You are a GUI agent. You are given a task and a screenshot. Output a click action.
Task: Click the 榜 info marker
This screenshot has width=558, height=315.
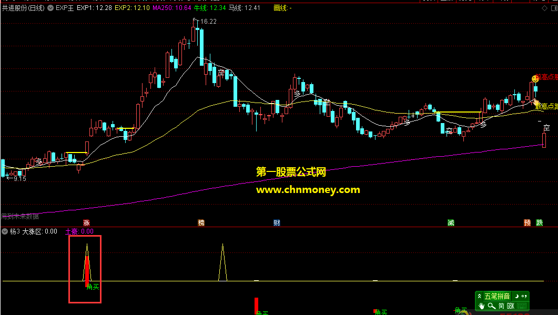[x=201, y=223]
